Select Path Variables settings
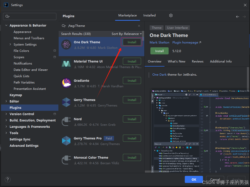 (24, 82)
